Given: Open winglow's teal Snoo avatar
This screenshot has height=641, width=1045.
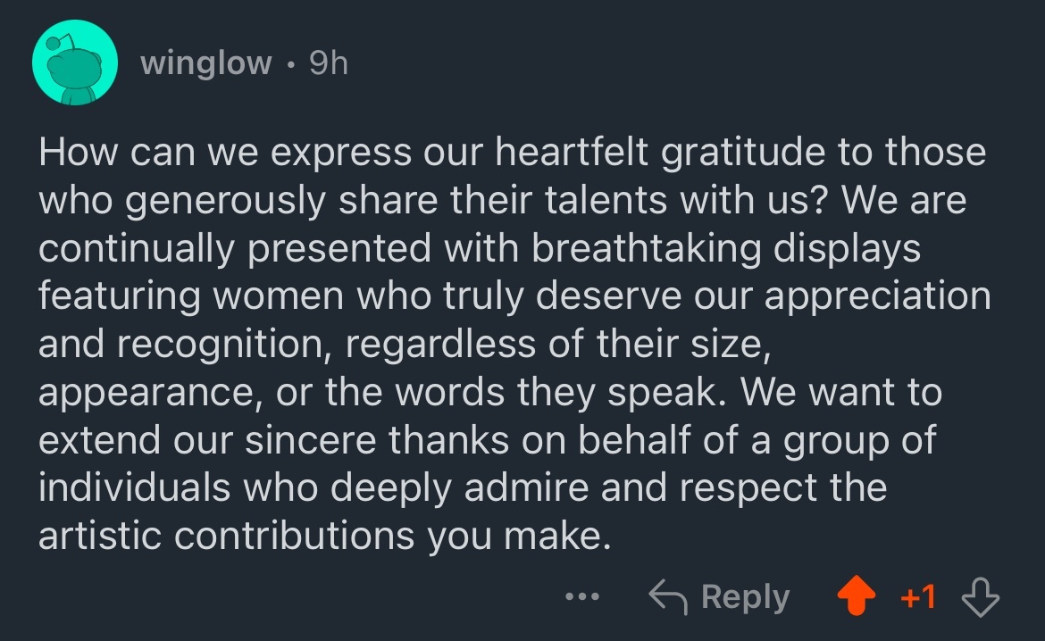Looking at the screenshot, I should 74,61.
